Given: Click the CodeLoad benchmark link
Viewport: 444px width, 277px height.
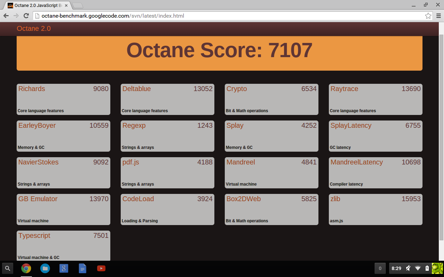Looking at the screenshot, I should click(138, 199).
